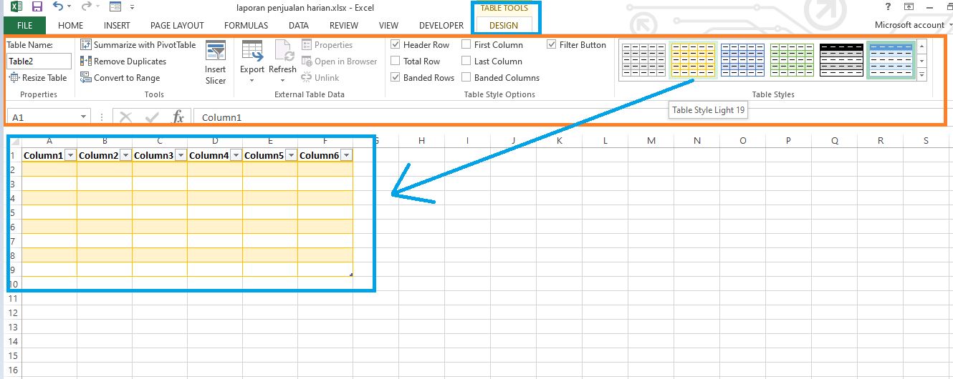Insert a Slicer for the table
Screen dimensions: 953x379
click(216, 63)
